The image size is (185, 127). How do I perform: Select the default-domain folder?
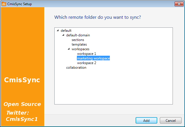tap(78, 35)
